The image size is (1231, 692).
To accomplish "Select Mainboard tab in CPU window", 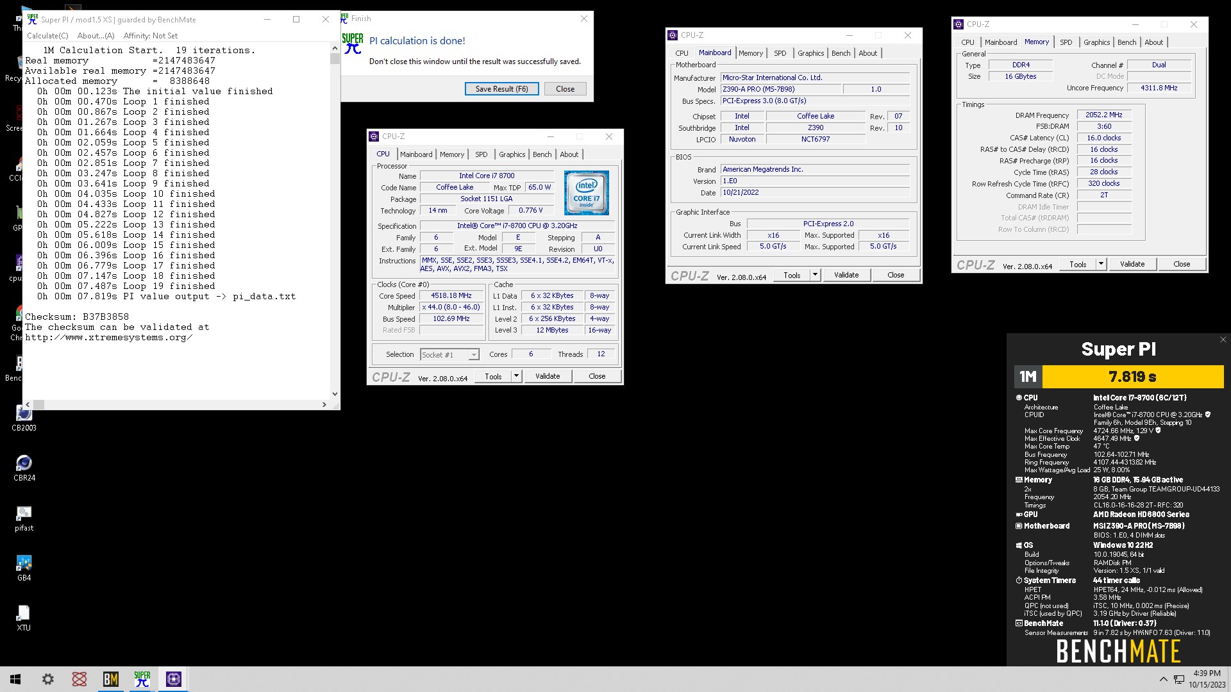I will (x=416, y=154).
